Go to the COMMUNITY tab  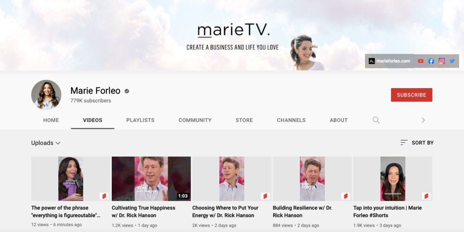click(195, 120)
